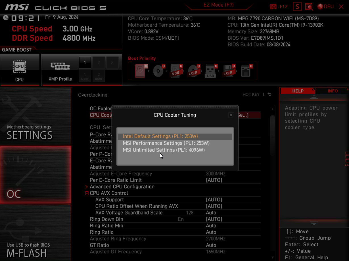Click the clock icon beside the time
This screenshot has width=349, height=261.
point(6,18)
